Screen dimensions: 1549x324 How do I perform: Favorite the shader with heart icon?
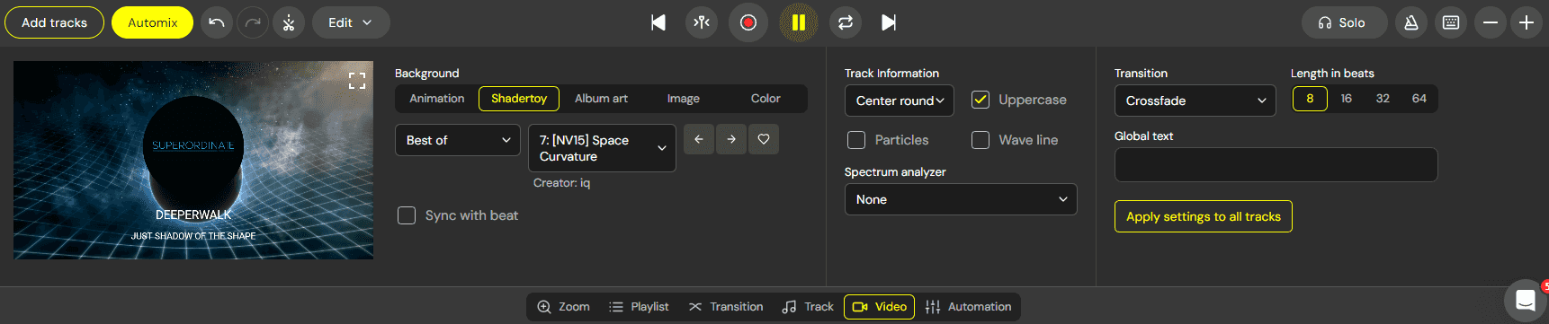click(x=764, y=139)
